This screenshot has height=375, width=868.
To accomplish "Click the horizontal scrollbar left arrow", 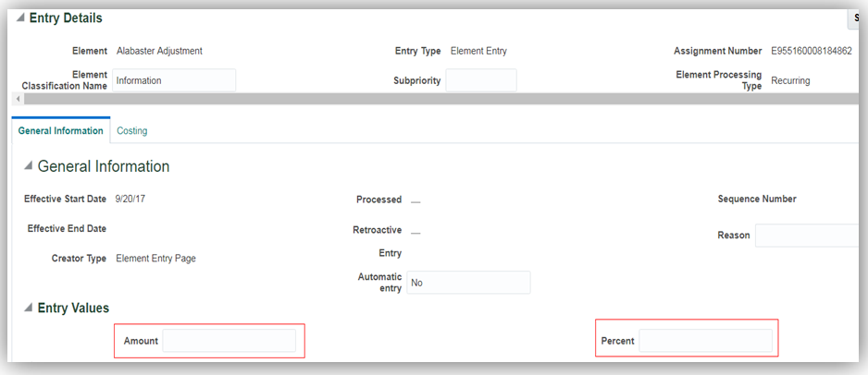I will (19, 99).
